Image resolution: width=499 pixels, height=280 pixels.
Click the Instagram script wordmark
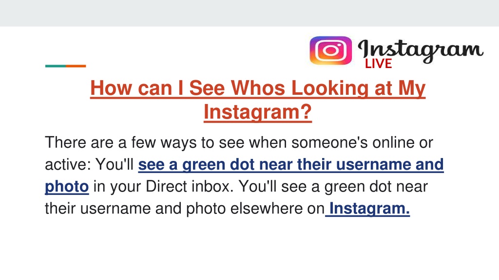point(421,51)
